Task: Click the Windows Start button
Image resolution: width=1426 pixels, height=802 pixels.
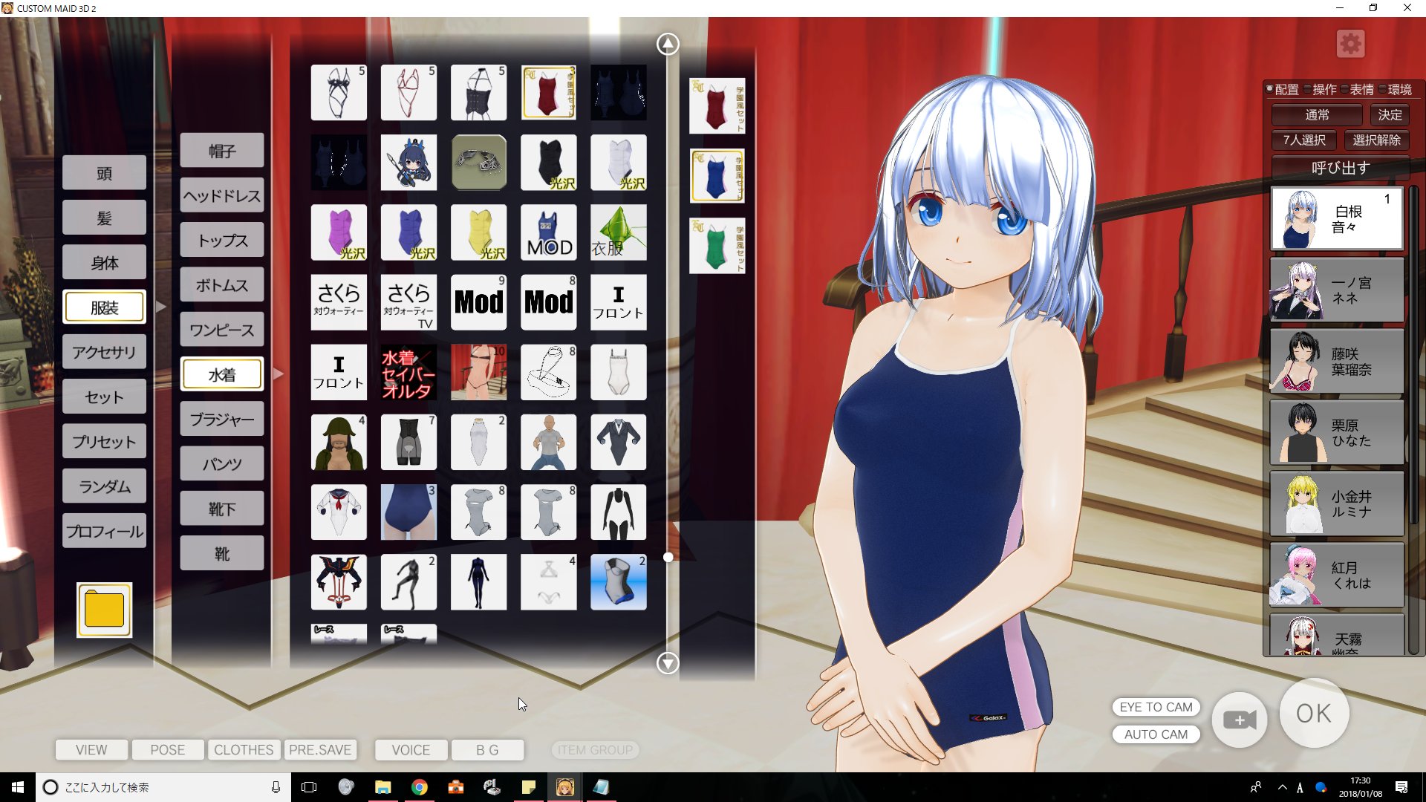Action: tap(18, 787)
